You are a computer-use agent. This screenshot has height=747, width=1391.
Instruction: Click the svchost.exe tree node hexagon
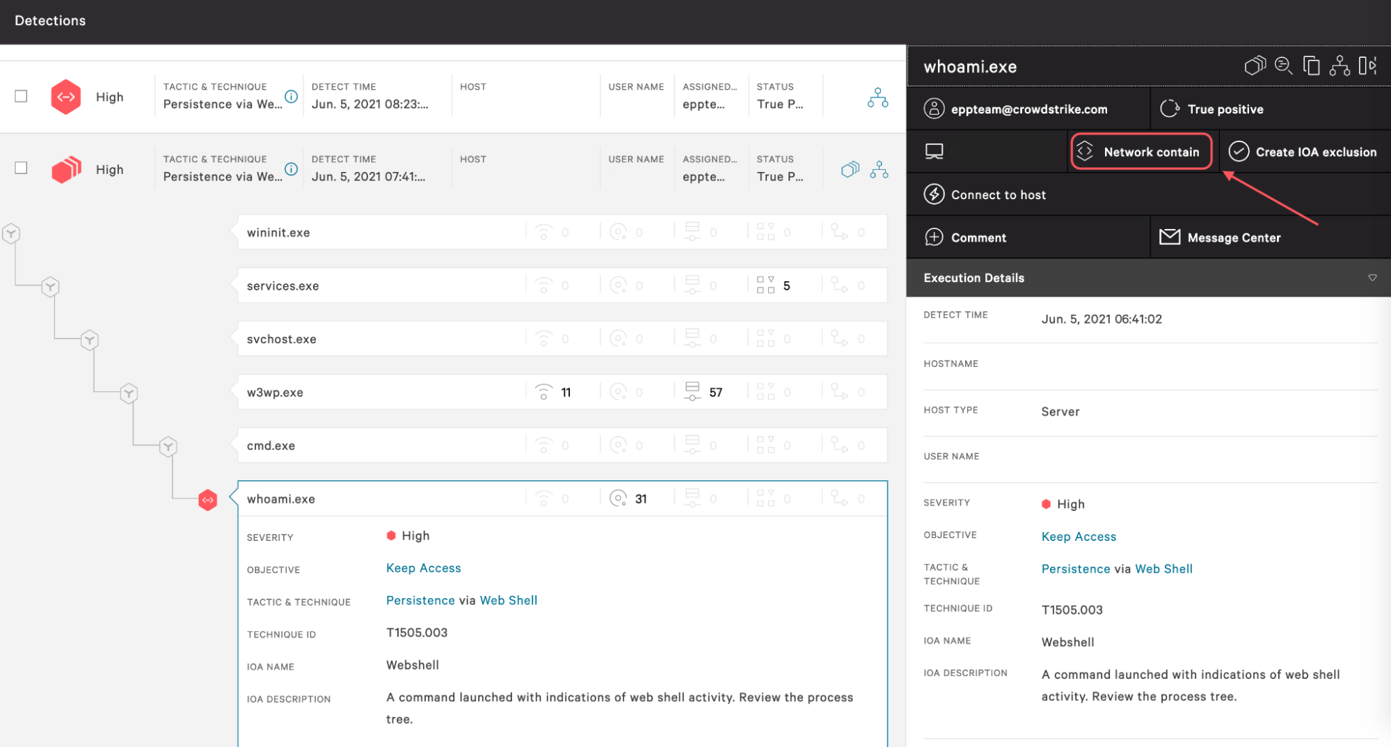89,340
